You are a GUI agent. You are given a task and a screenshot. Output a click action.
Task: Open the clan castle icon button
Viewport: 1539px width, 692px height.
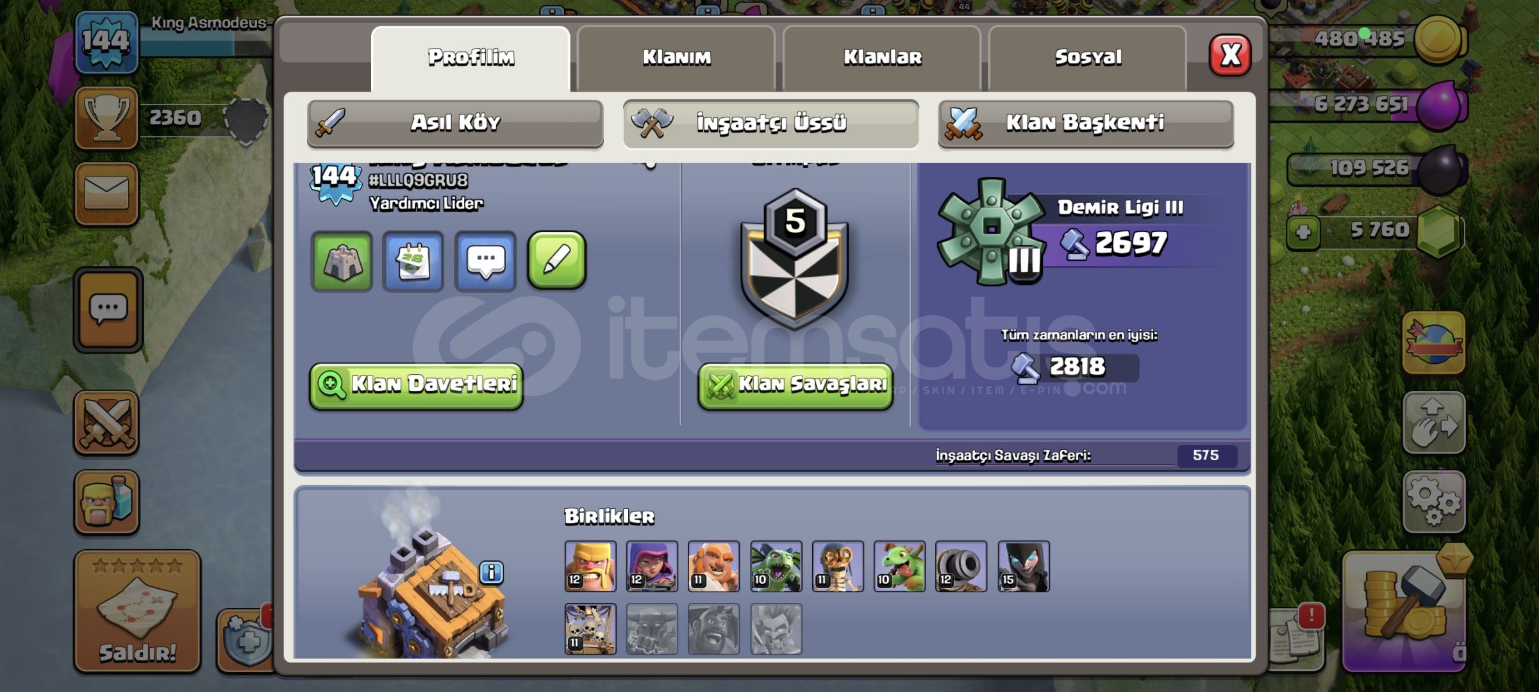click(342, 261)
